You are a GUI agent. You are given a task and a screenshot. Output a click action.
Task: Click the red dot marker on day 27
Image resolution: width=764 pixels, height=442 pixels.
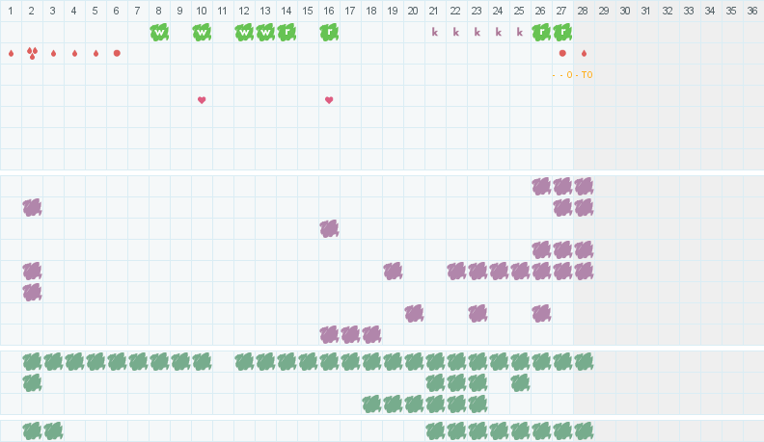pyautogui.click(x=562, y=54)
